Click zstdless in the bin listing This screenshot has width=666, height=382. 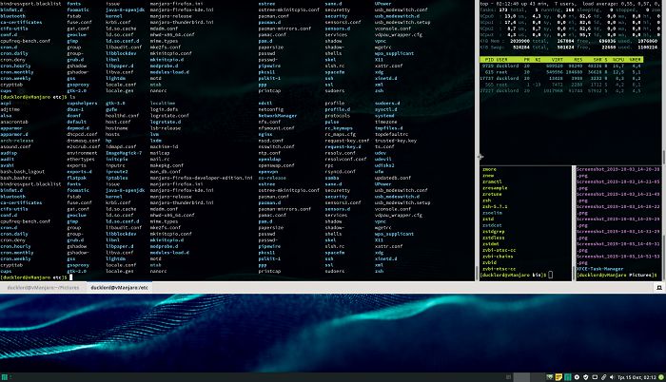coord(493,238)
